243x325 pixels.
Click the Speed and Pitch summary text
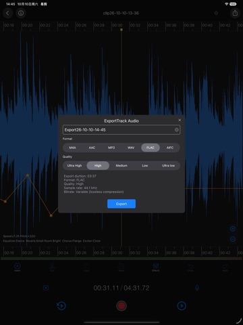point(19,236)
